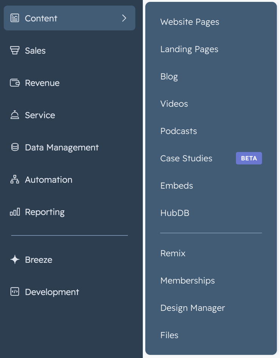The height and width of the screenshot is (358, 280).
Task: Open HubDB
Action: 175,213
